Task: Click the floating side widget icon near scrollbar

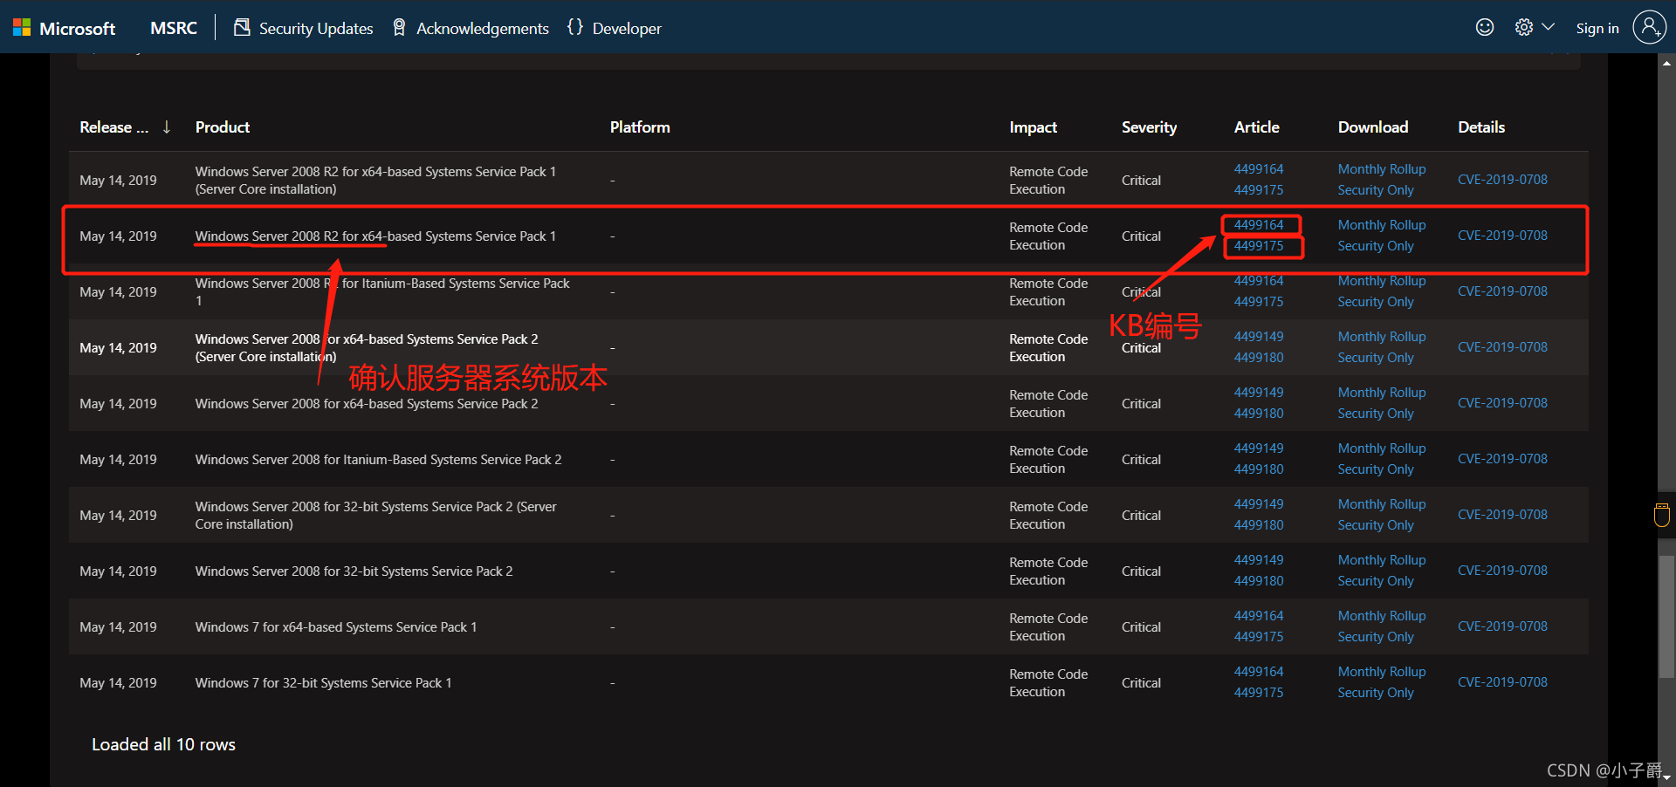Action: click(x=1662, y=515)
